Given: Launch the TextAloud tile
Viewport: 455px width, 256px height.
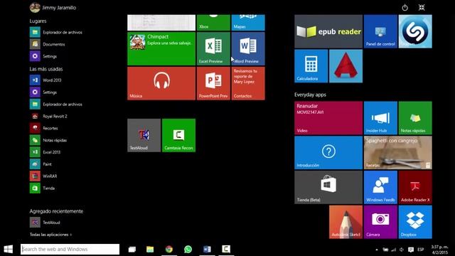Looking at the screenshot, I should (x=144, y=135).
